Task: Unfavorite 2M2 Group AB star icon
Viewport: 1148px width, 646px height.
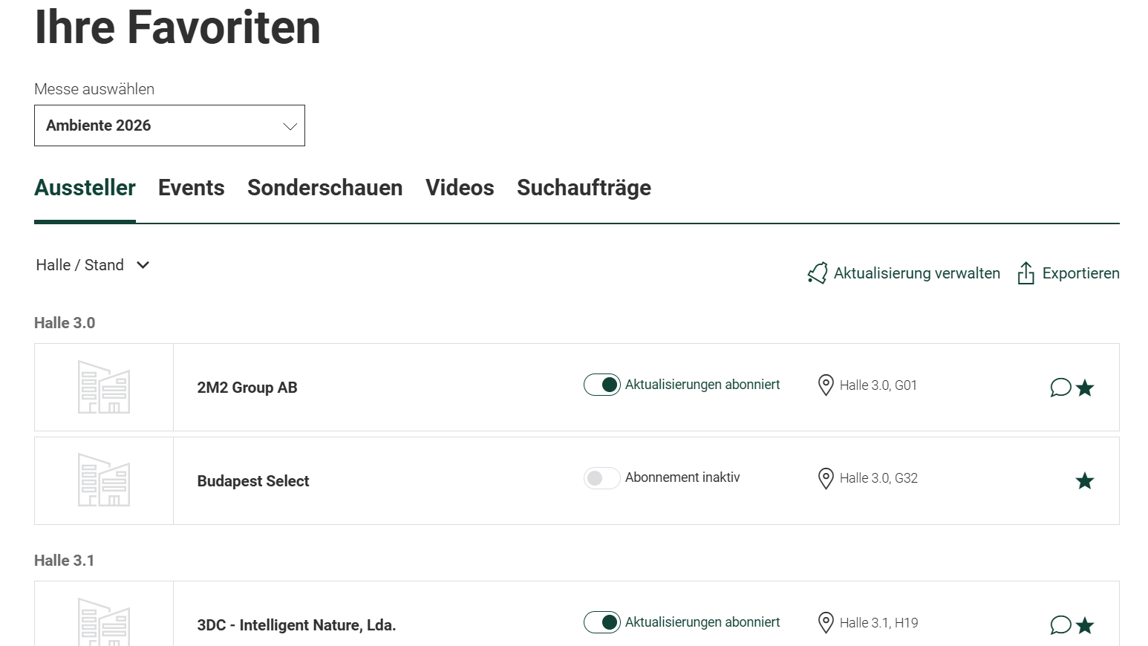Action: click(1085, 388)
